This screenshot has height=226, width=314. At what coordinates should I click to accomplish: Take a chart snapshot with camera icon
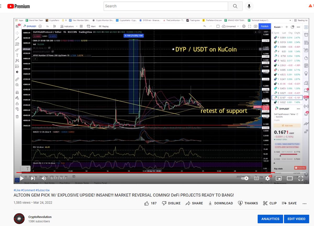tap(255, 26)
